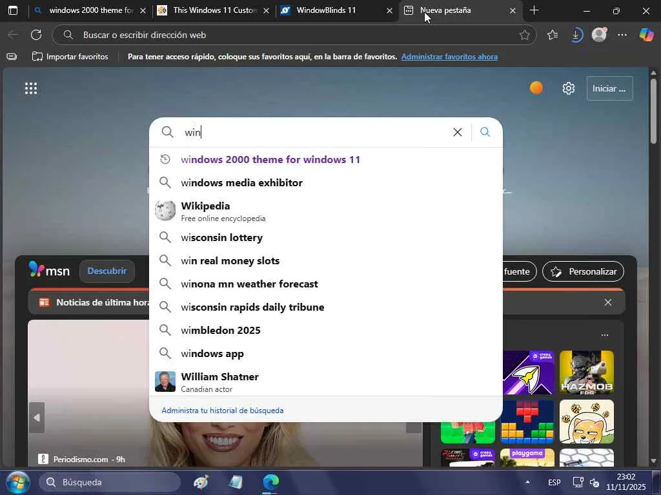The width and height of the screenshot is (661, 495).
Task: Click the orange weather indicator
Action: [536, 88]
